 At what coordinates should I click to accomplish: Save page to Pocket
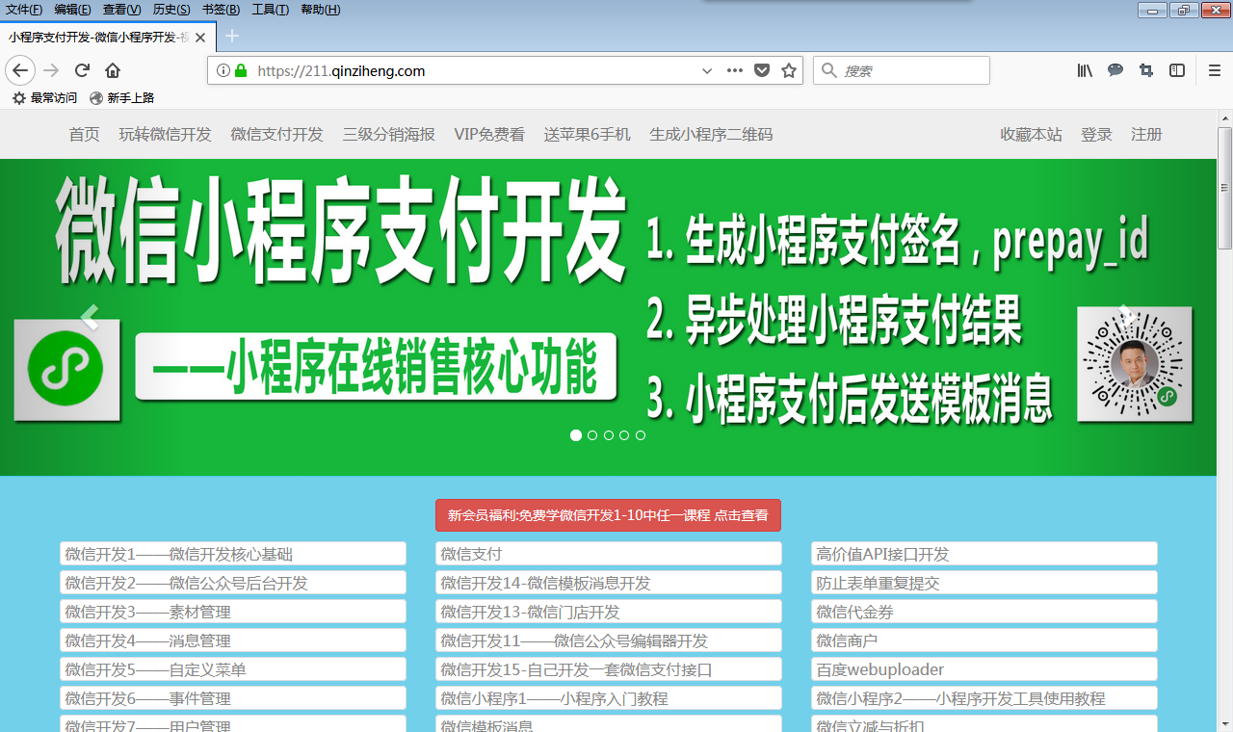[762, 70]
